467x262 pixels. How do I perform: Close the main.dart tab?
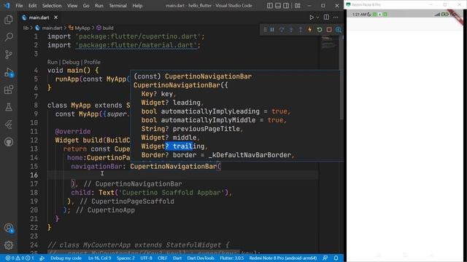point(55,17)
